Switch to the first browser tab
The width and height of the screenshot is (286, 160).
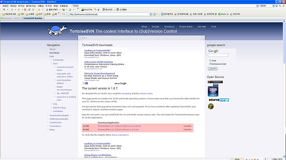[x=11, y=18]
